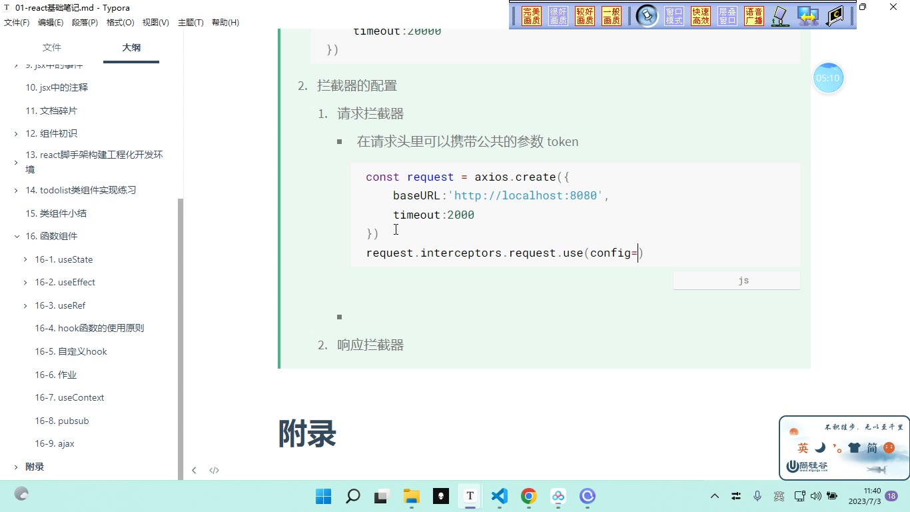This screenshot has height=512, width=910.
Task: Open the 格式(O) menu
Action: coord(121,22)
